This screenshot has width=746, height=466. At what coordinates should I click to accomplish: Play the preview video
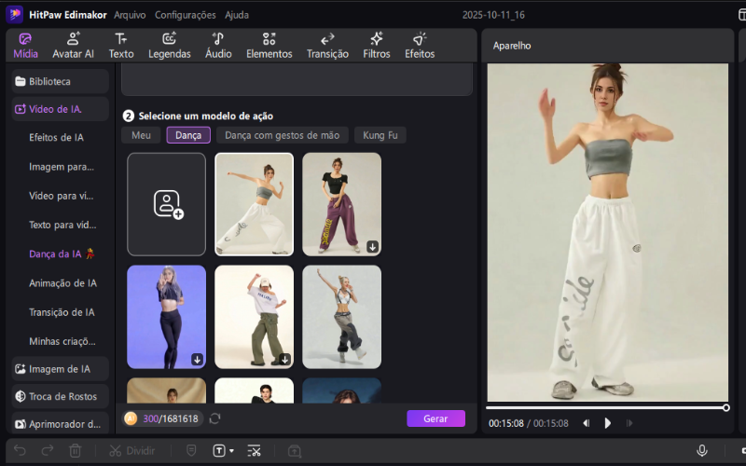(607, 423)
